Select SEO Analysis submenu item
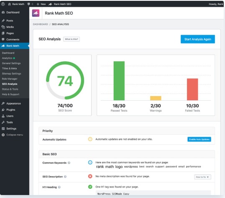This screenshot has width=225, height=198. coord(10,84)
